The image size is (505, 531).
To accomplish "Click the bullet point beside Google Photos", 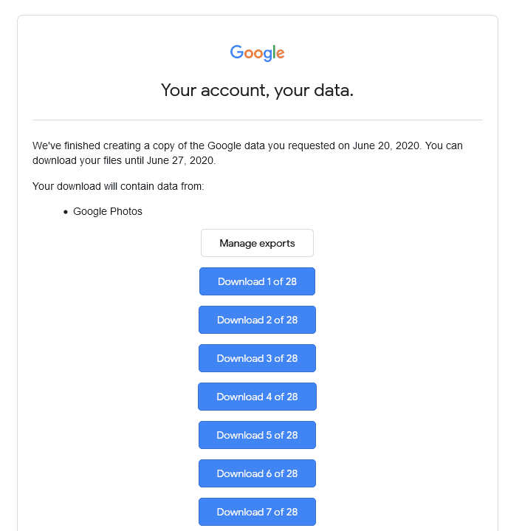I will (x=66, y=212).
